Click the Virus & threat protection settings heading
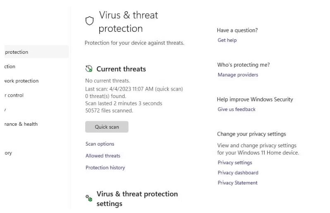The width and height of the screenshot is (330, 213). (x=137, y=199)
